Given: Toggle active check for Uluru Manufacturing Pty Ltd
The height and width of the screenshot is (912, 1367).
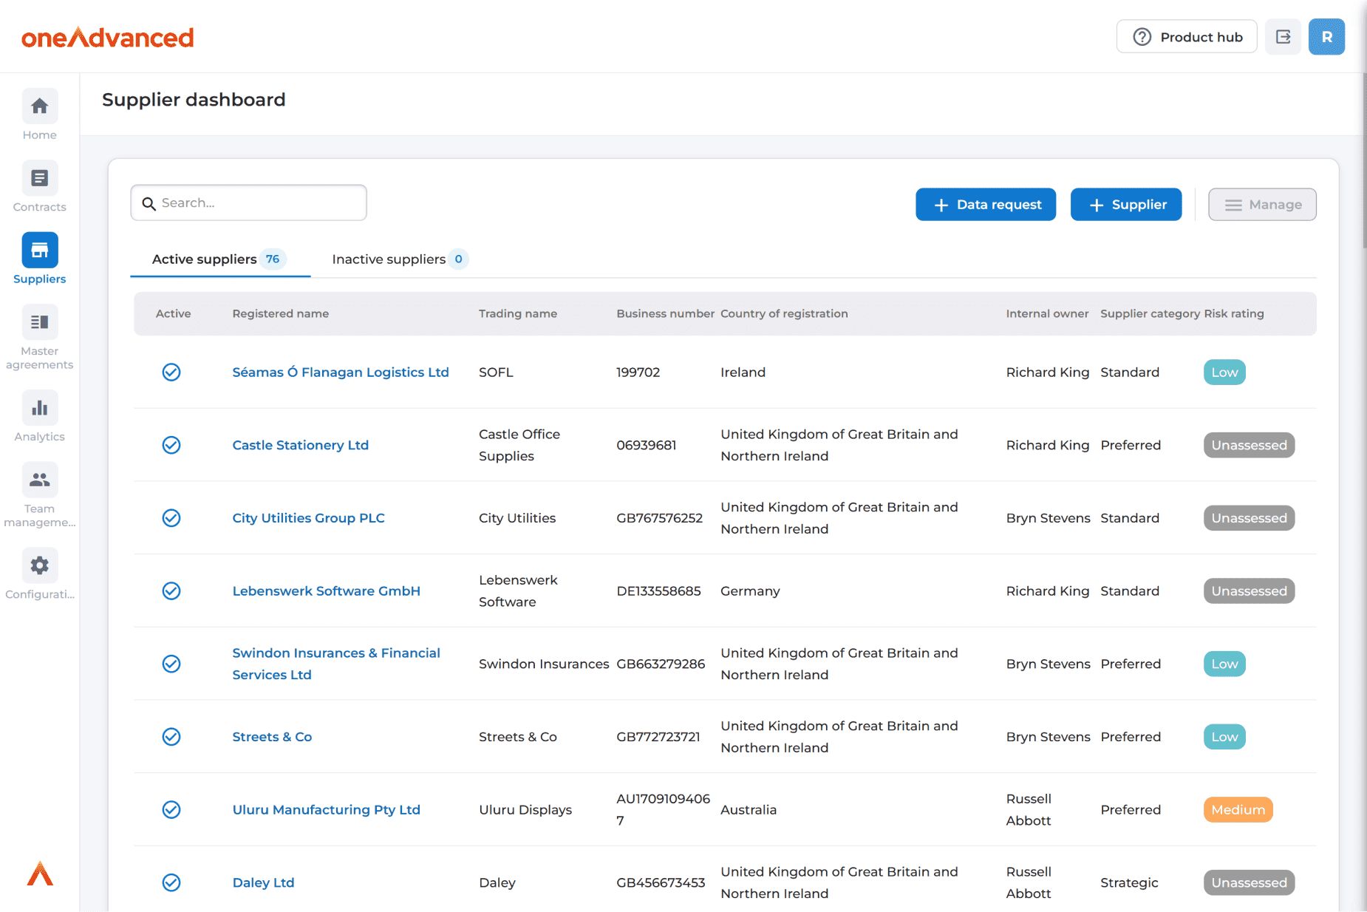Looking at the screenshot, I should (171, 810).
